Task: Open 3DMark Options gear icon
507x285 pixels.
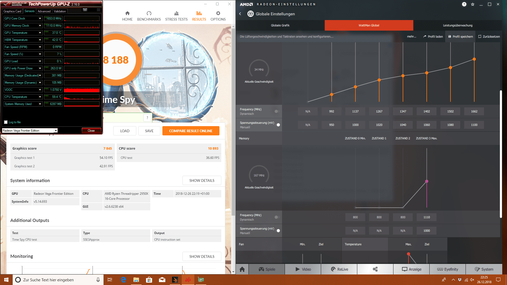Action: coord(218,13)
